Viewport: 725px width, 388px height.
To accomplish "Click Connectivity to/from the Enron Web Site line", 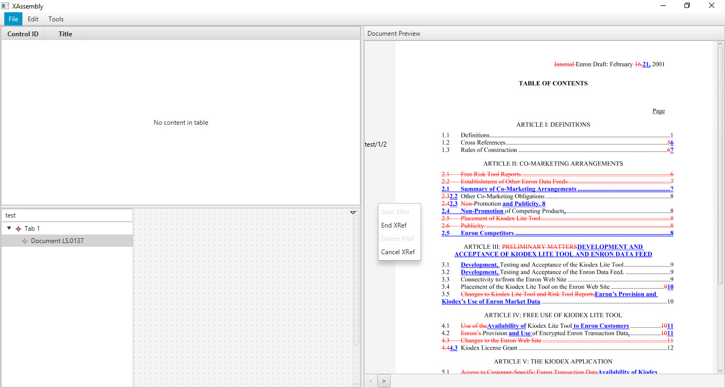I will [x=558, y=279].
